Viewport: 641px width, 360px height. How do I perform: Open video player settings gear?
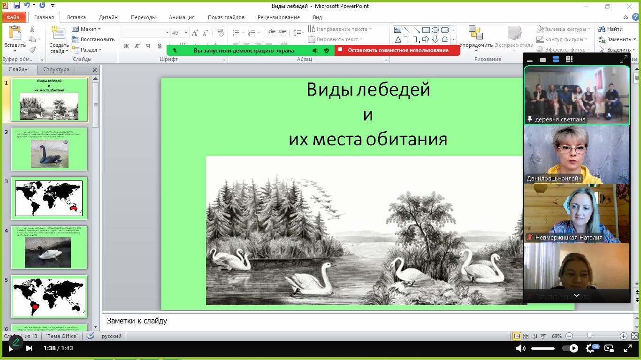590,348
